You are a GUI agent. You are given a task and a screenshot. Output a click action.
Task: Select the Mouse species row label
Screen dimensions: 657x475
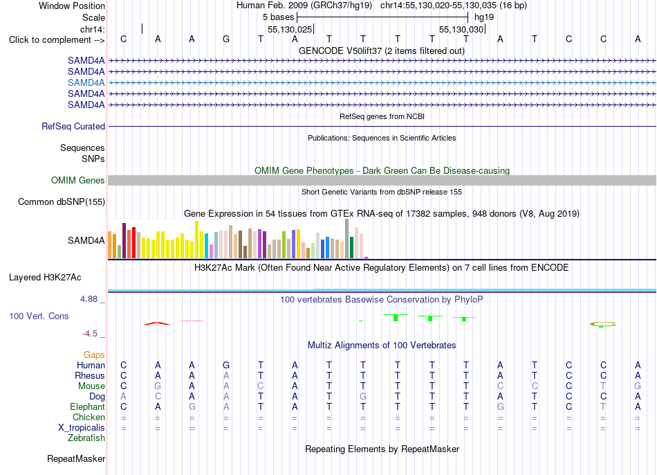(x=91, y=386)
